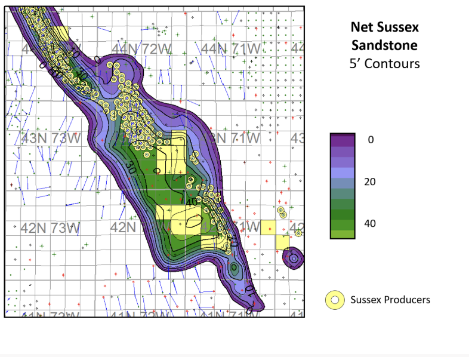This screenshot has height=357, width=469.
Task: Click the Sussex Producers legend circle symbol
Action: coord(335,300)
